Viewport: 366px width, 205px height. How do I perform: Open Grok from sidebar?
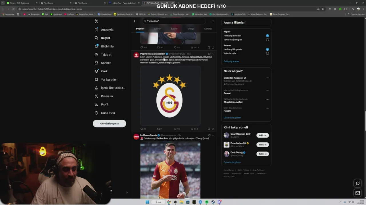pos(101,71)
